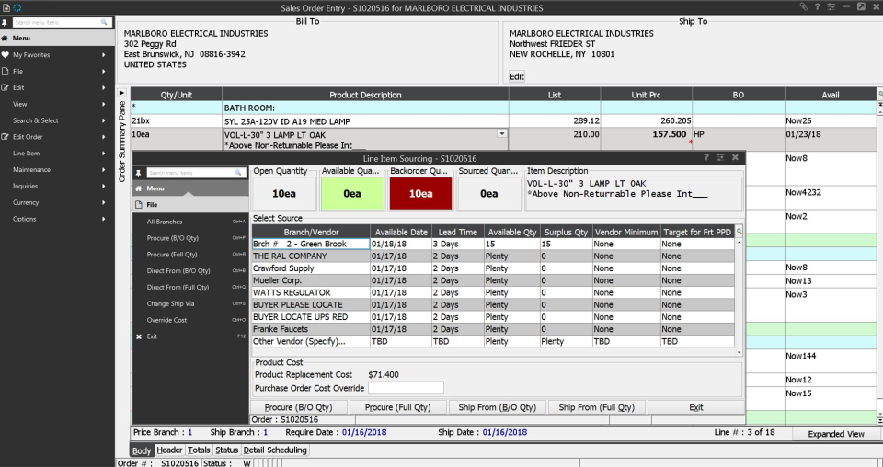Switch to the Header tab
Image resolution: width=883 pixels, height=467 pixels.
[169, 450]
